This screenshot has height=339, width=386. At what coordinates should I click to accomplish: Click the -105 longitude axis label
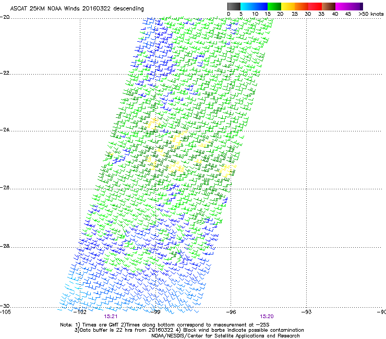[5, 312]
